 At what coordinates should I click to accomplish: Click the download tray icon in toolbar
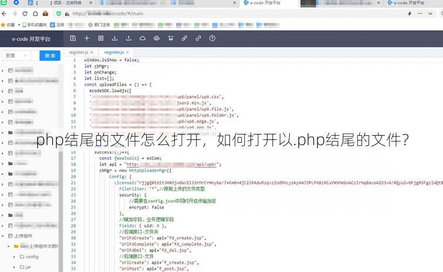pos(114,38)
